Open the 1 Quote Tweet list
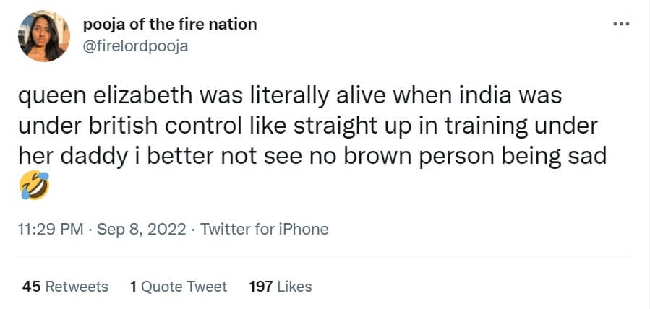Viewport: 650px width, 309px height. point(178,287)
